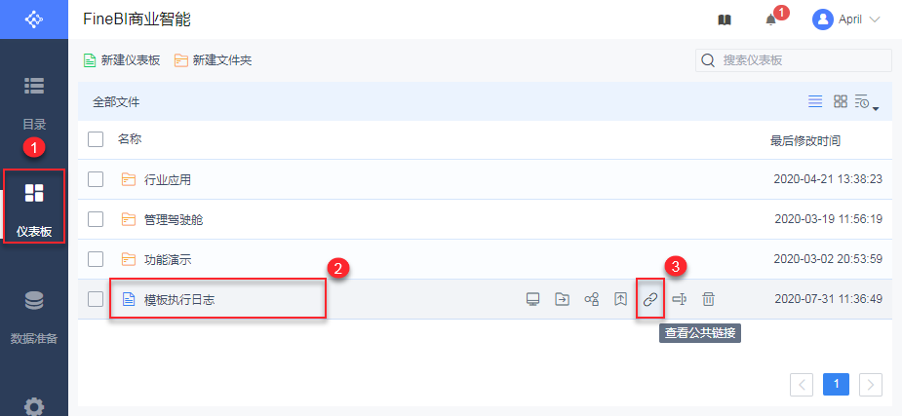Go to the 数据准备 sidebar section
Screen dimensions: 902x416
(x=34, y=318)
